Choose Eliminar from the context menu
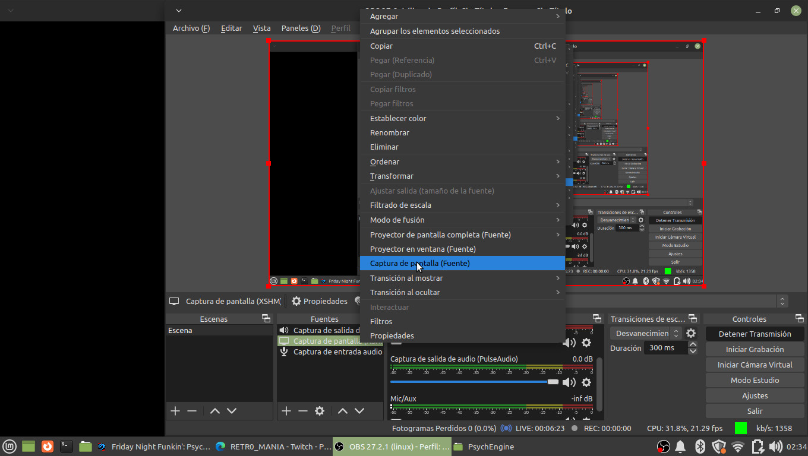The height and width of the screenshot is (456, 808). pyautogui.click(x=463, y=147)
